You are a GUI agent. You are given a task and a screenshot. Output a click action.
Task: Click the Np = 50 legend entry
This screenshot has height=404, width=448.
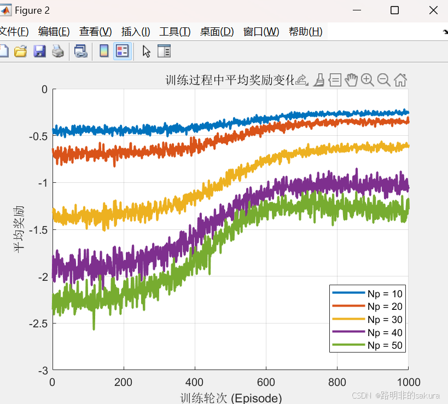(368, 345)
